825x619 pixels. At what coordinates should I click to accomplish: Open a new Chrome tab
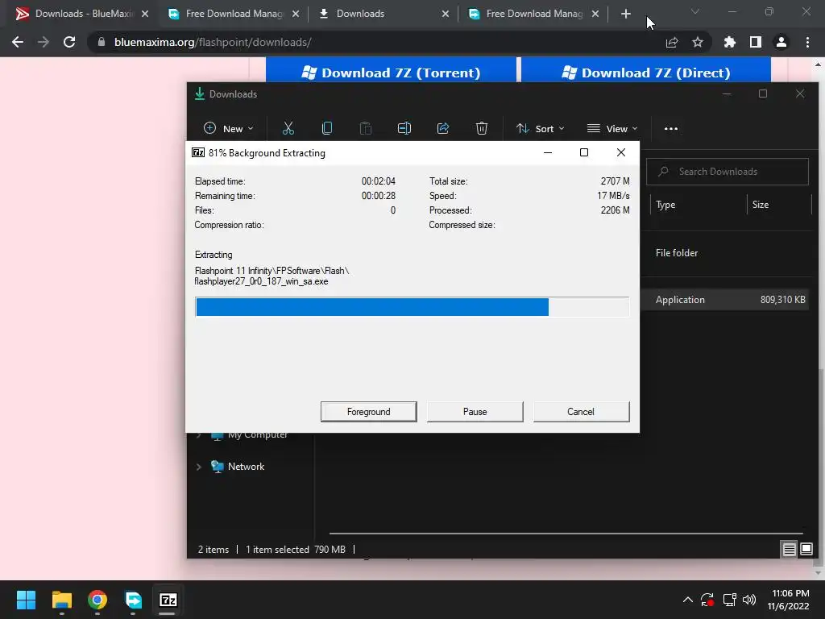coord(625,14)
